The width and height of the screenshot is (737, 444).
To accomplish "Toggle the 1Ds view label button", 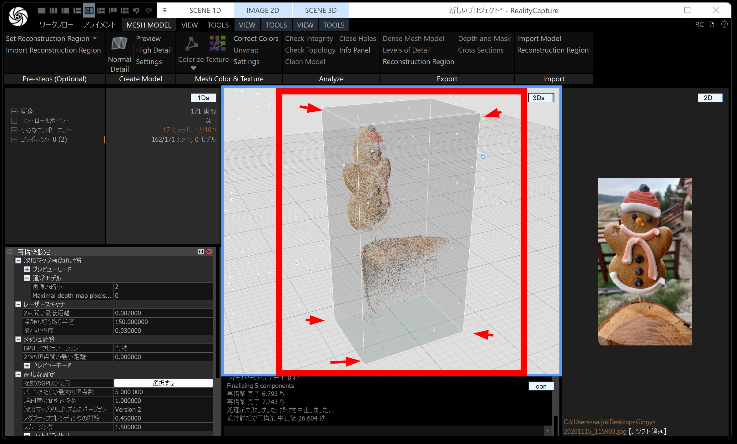I will pyautogui.click(x=203, y=98).
